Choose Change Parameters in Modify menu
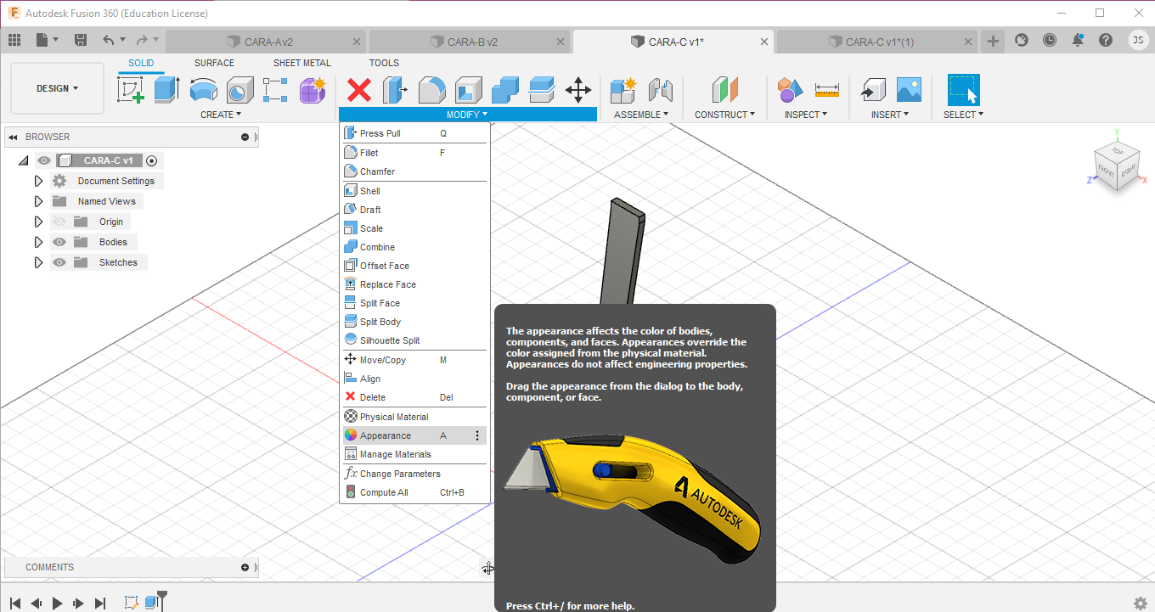Screen dimensions: 1155x612 tap(414, 474)
